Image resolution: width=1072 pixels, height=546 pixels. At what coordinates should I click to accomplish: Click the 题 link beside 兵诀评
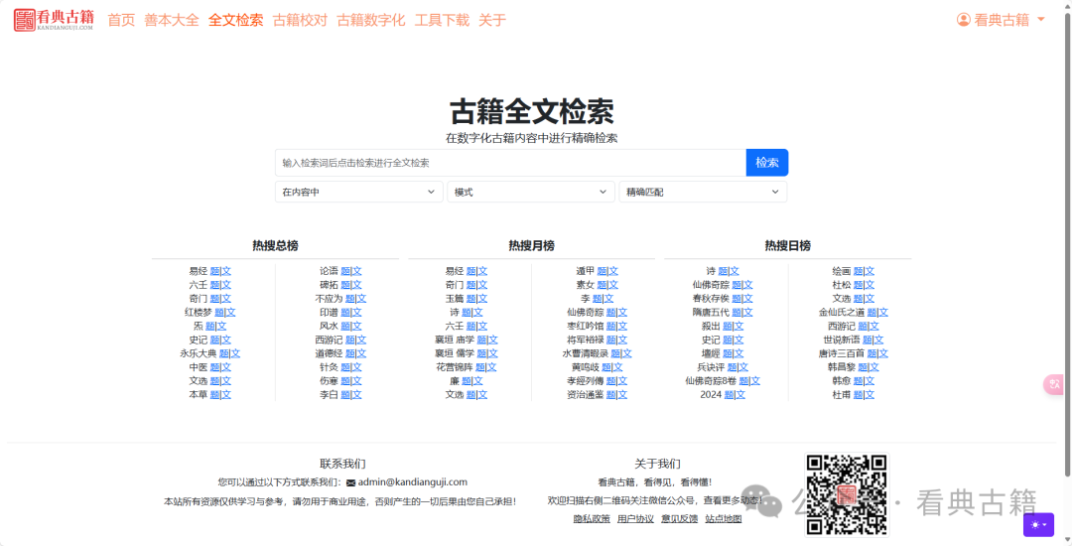(732, 367)
